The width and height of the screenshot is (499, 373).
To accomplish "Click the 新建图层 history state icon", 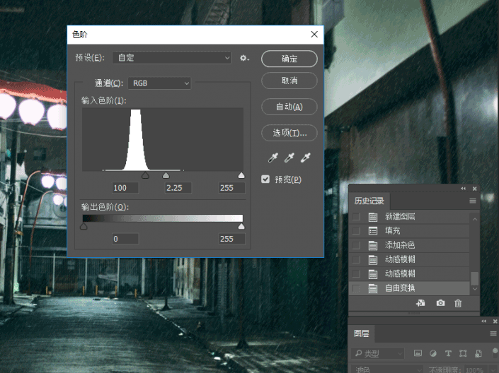I will [373, 217].
